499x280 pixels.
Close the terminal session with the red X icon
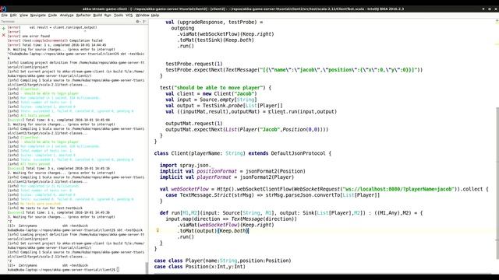(3, 35)
